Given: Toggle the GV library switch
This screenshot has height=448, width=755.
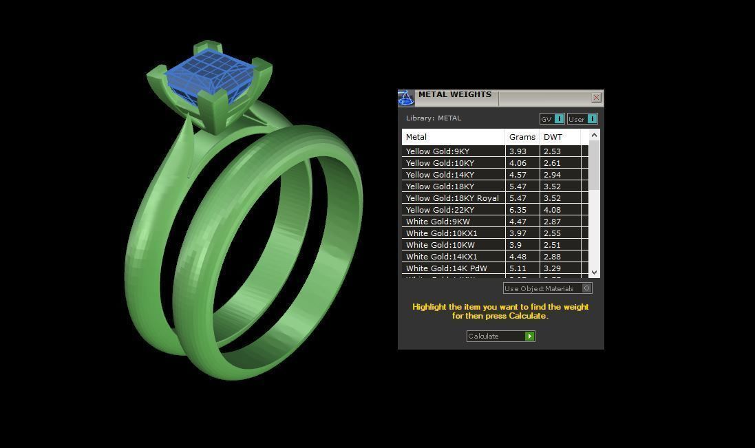Looking at the screenshot, I should pos(552,119).
